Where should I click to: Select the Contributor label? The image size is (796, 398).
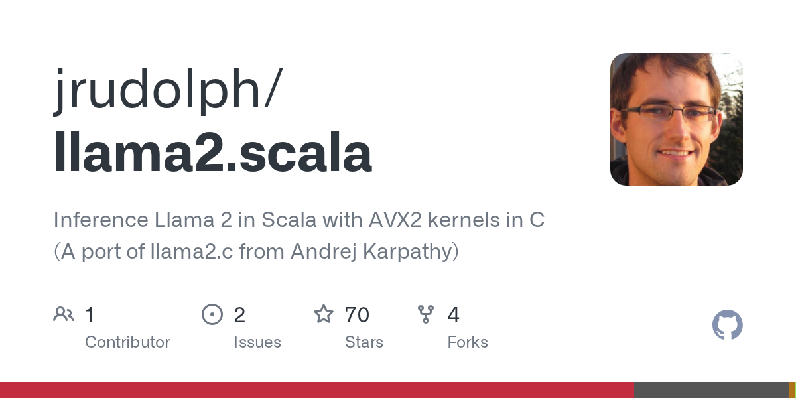(127, 342)
